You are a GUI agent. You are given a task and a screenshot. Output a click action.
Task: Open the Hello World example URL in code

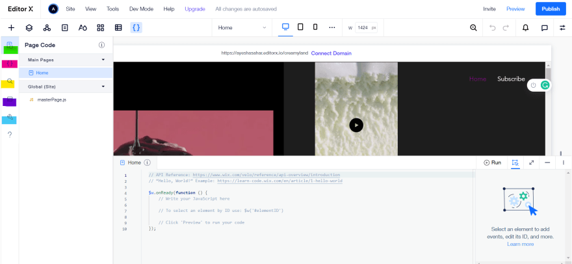(279, 181)
